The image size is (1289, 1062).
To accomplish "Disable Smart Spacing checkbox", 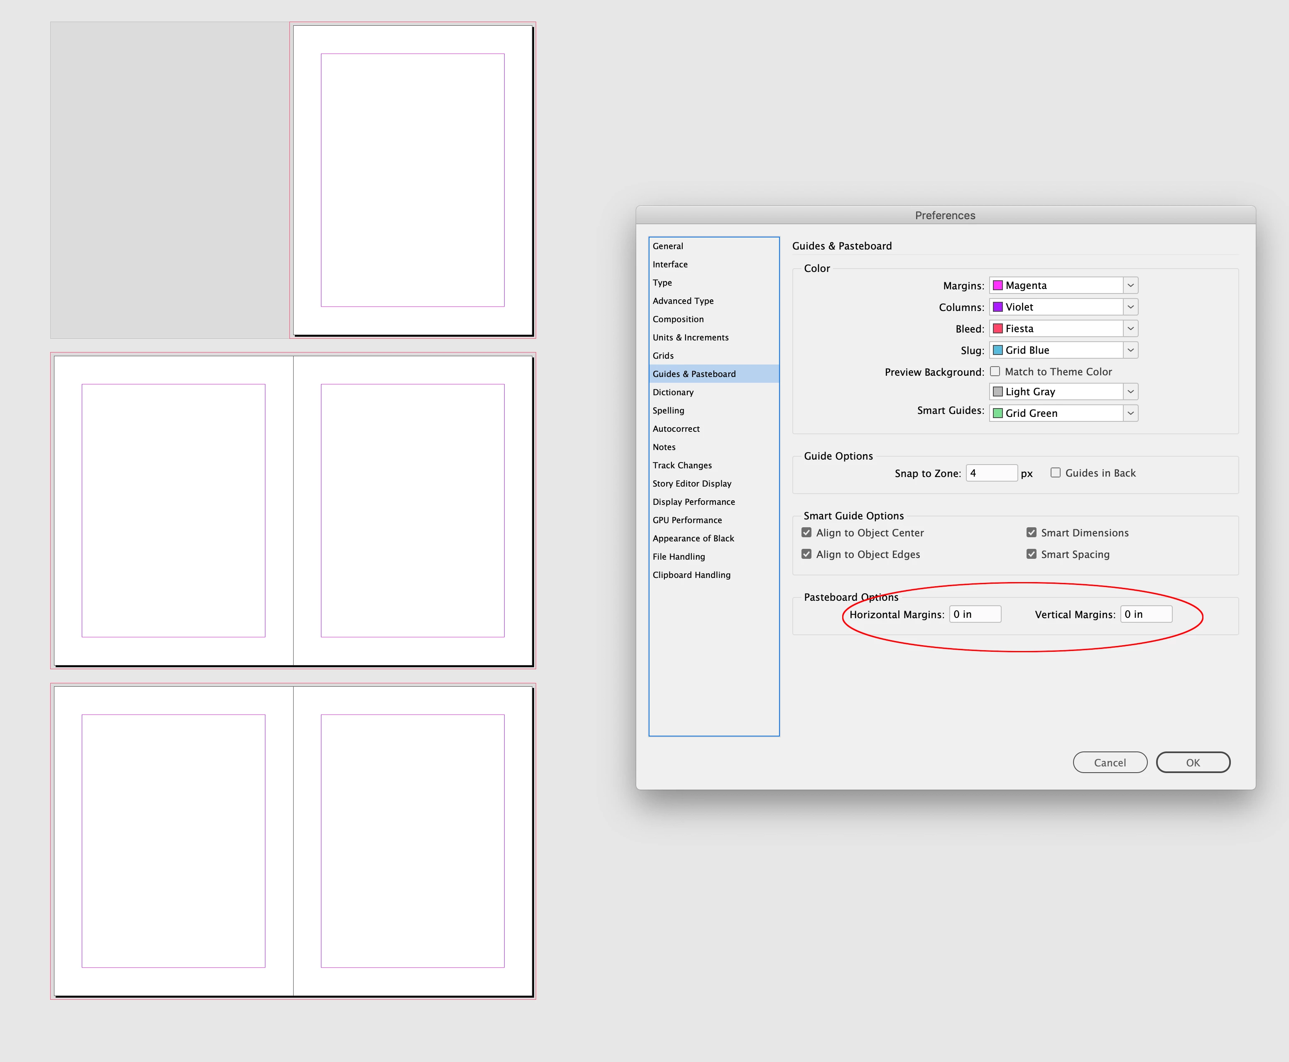I will coord(1032,554).
